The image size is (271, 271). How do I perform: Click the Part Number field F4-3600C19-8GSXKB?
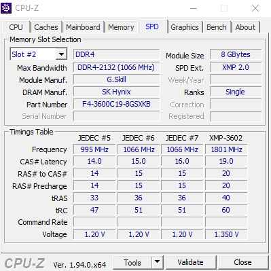coord(116,104)
